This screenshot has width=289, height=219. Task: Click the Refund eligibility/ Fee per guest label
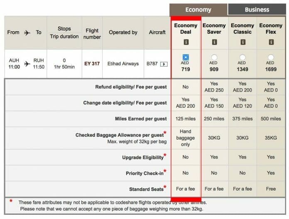[131, 87]
